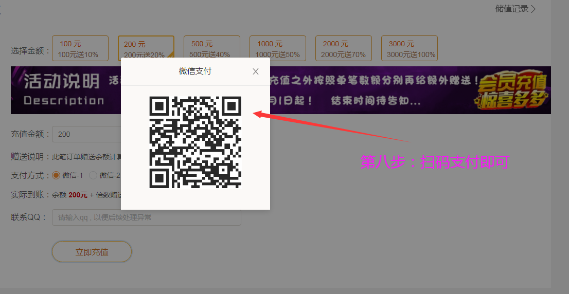Image resolution: width=569 pixels, height=294 pixels.
Task: Click the 微信支付 dialog title text
Action: pos(195,71)
